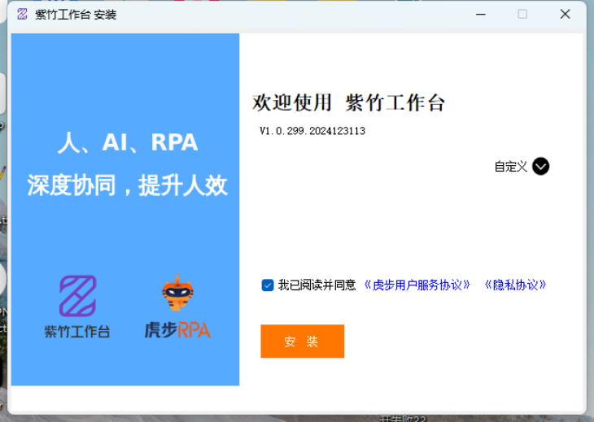Click the 人、AI、RPA slogan line
The width and height of the screenshot is (594, 422).
[x=128, y=142]
